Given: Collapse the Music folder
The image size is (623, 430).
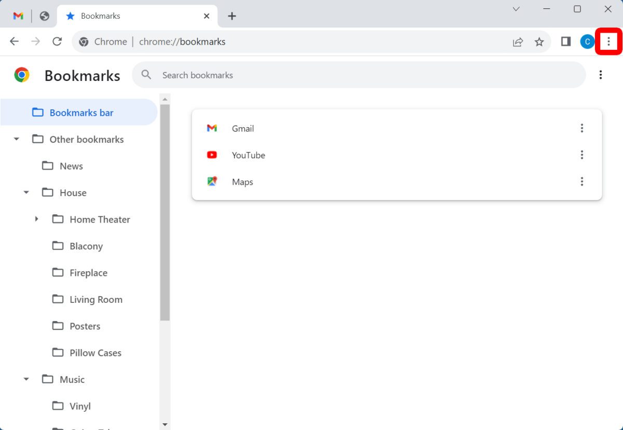Looking at the screenshot, I should (26, 380).
